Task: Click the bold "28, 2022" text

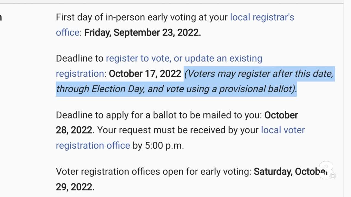Action: [x=74, y=130]
